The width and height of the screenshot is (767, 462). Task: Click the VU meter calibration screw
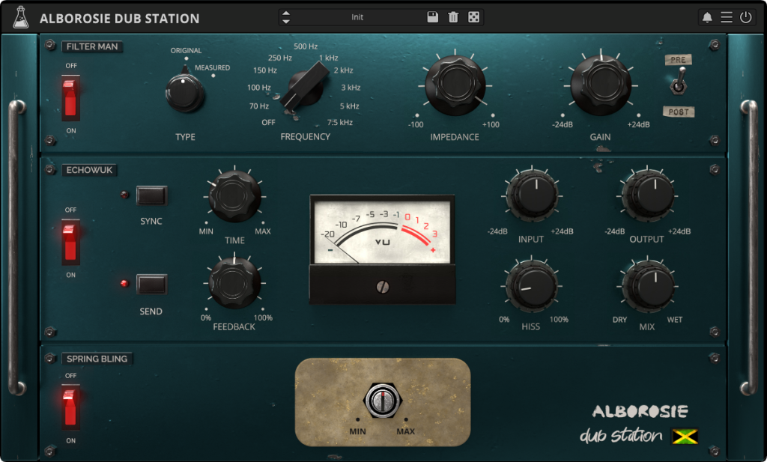click(x=383, y=287)
